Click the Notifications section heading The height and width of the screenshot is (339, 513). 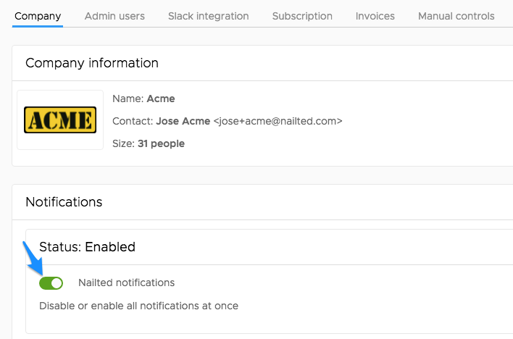click(x=64, y=202)
